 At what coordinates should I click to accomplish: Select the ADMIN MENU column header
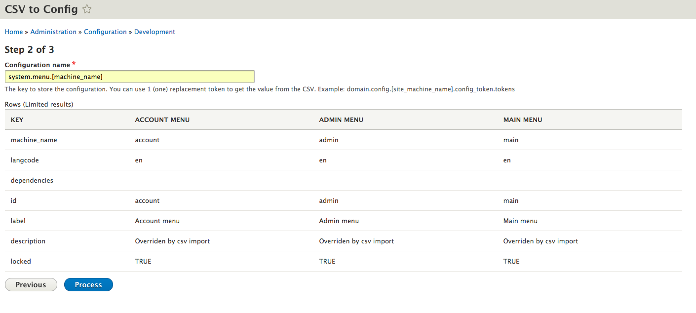click(341, 119)
